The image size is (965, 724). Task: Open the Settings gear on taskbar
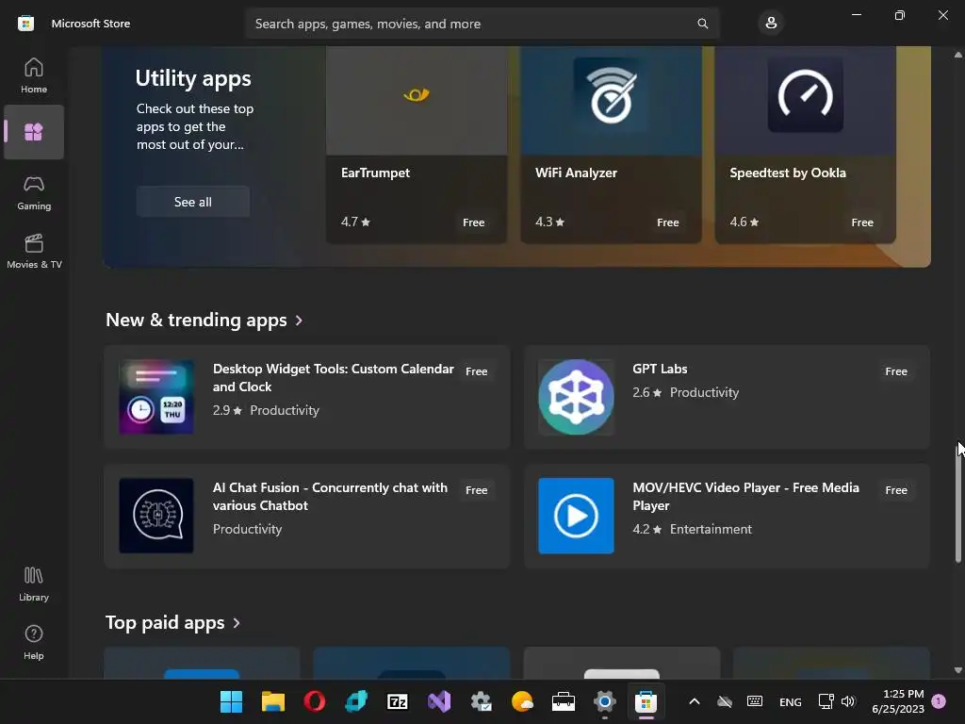tap(605, 701)
